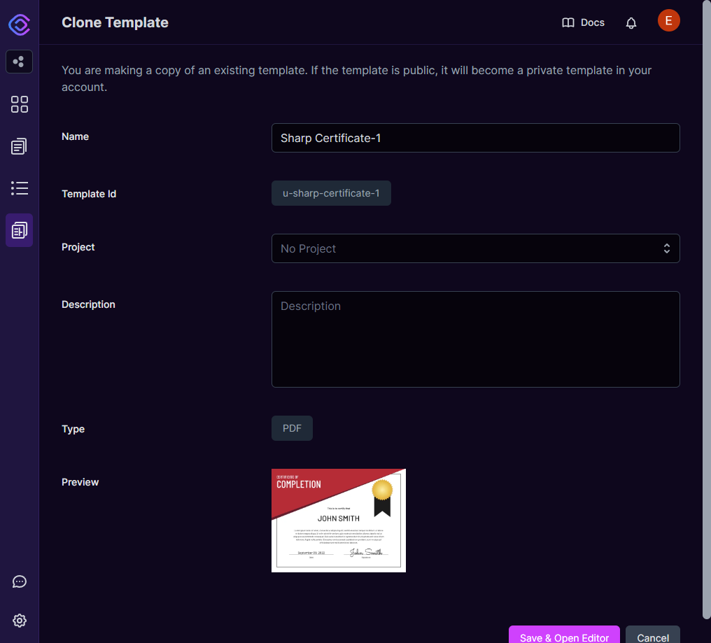Click the Project dropdown chevron control
Viewport: 711px width, 643px height.
pos(666,248)
